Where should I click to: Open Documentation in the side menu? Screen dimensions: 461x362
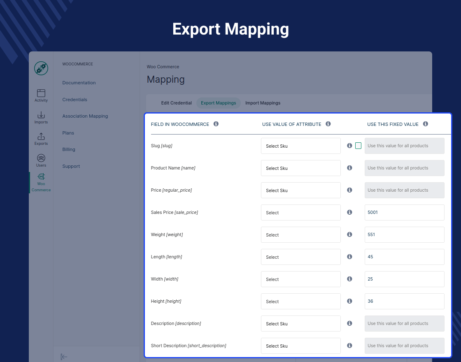[x=79, y=83]
